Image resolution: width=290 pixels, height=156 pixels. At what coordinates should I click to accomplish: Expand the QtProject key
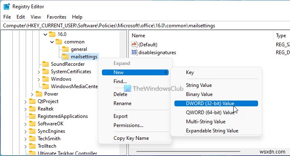pyautogui.click(x=25, y=102)
